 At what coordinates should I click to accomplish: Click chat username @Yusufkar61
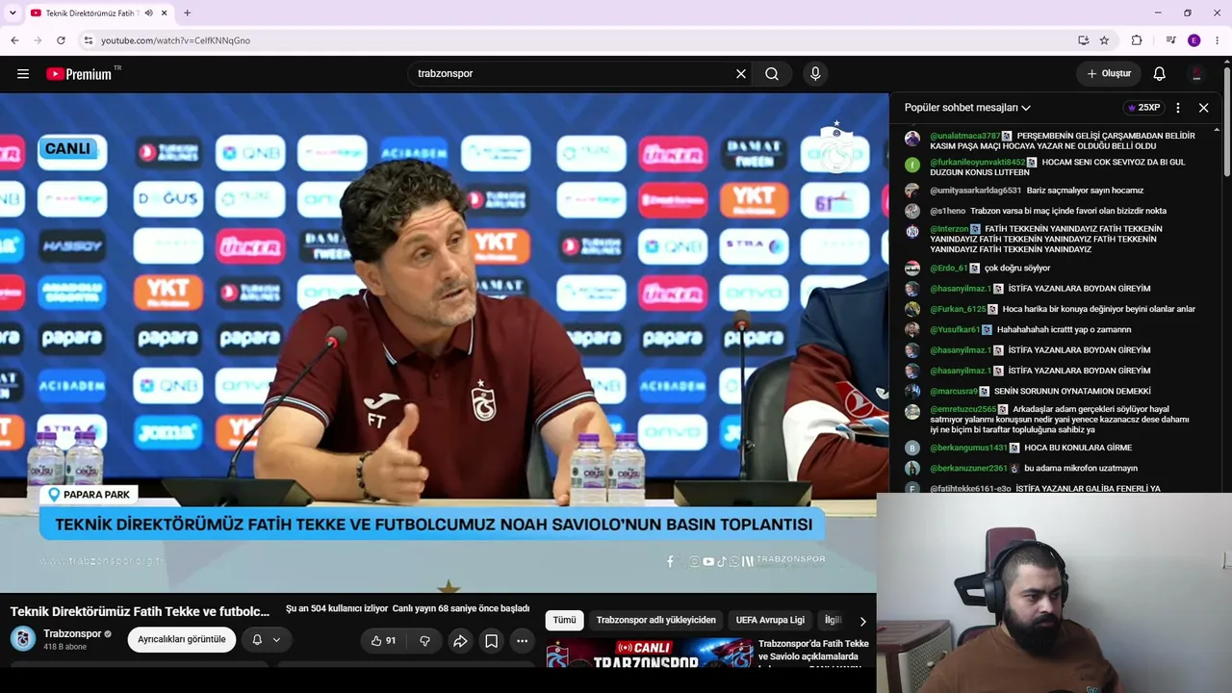[955, 329]
